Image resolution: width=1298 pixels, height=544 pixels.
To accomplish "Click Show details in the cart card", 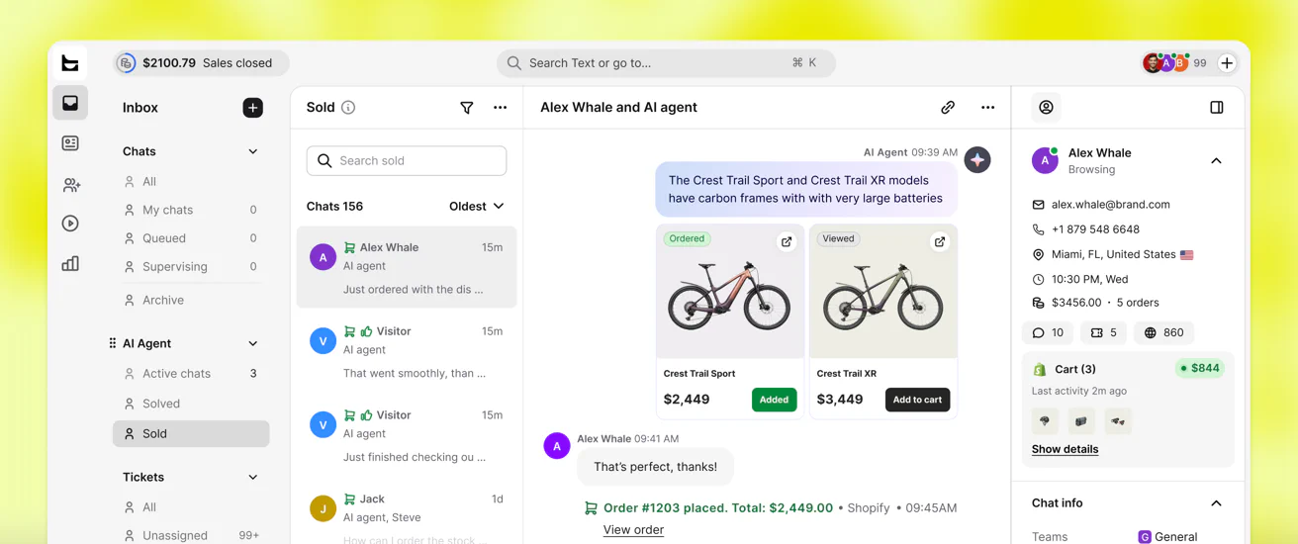I will coord(1065,449).
